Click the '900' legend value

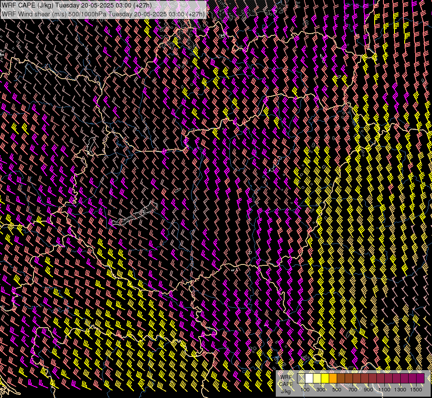[x=368, y=390]
